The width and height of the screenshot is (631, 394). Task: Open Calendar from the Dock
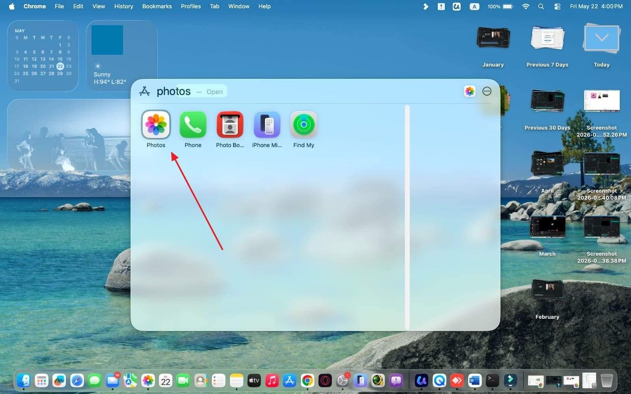(166, 381)
